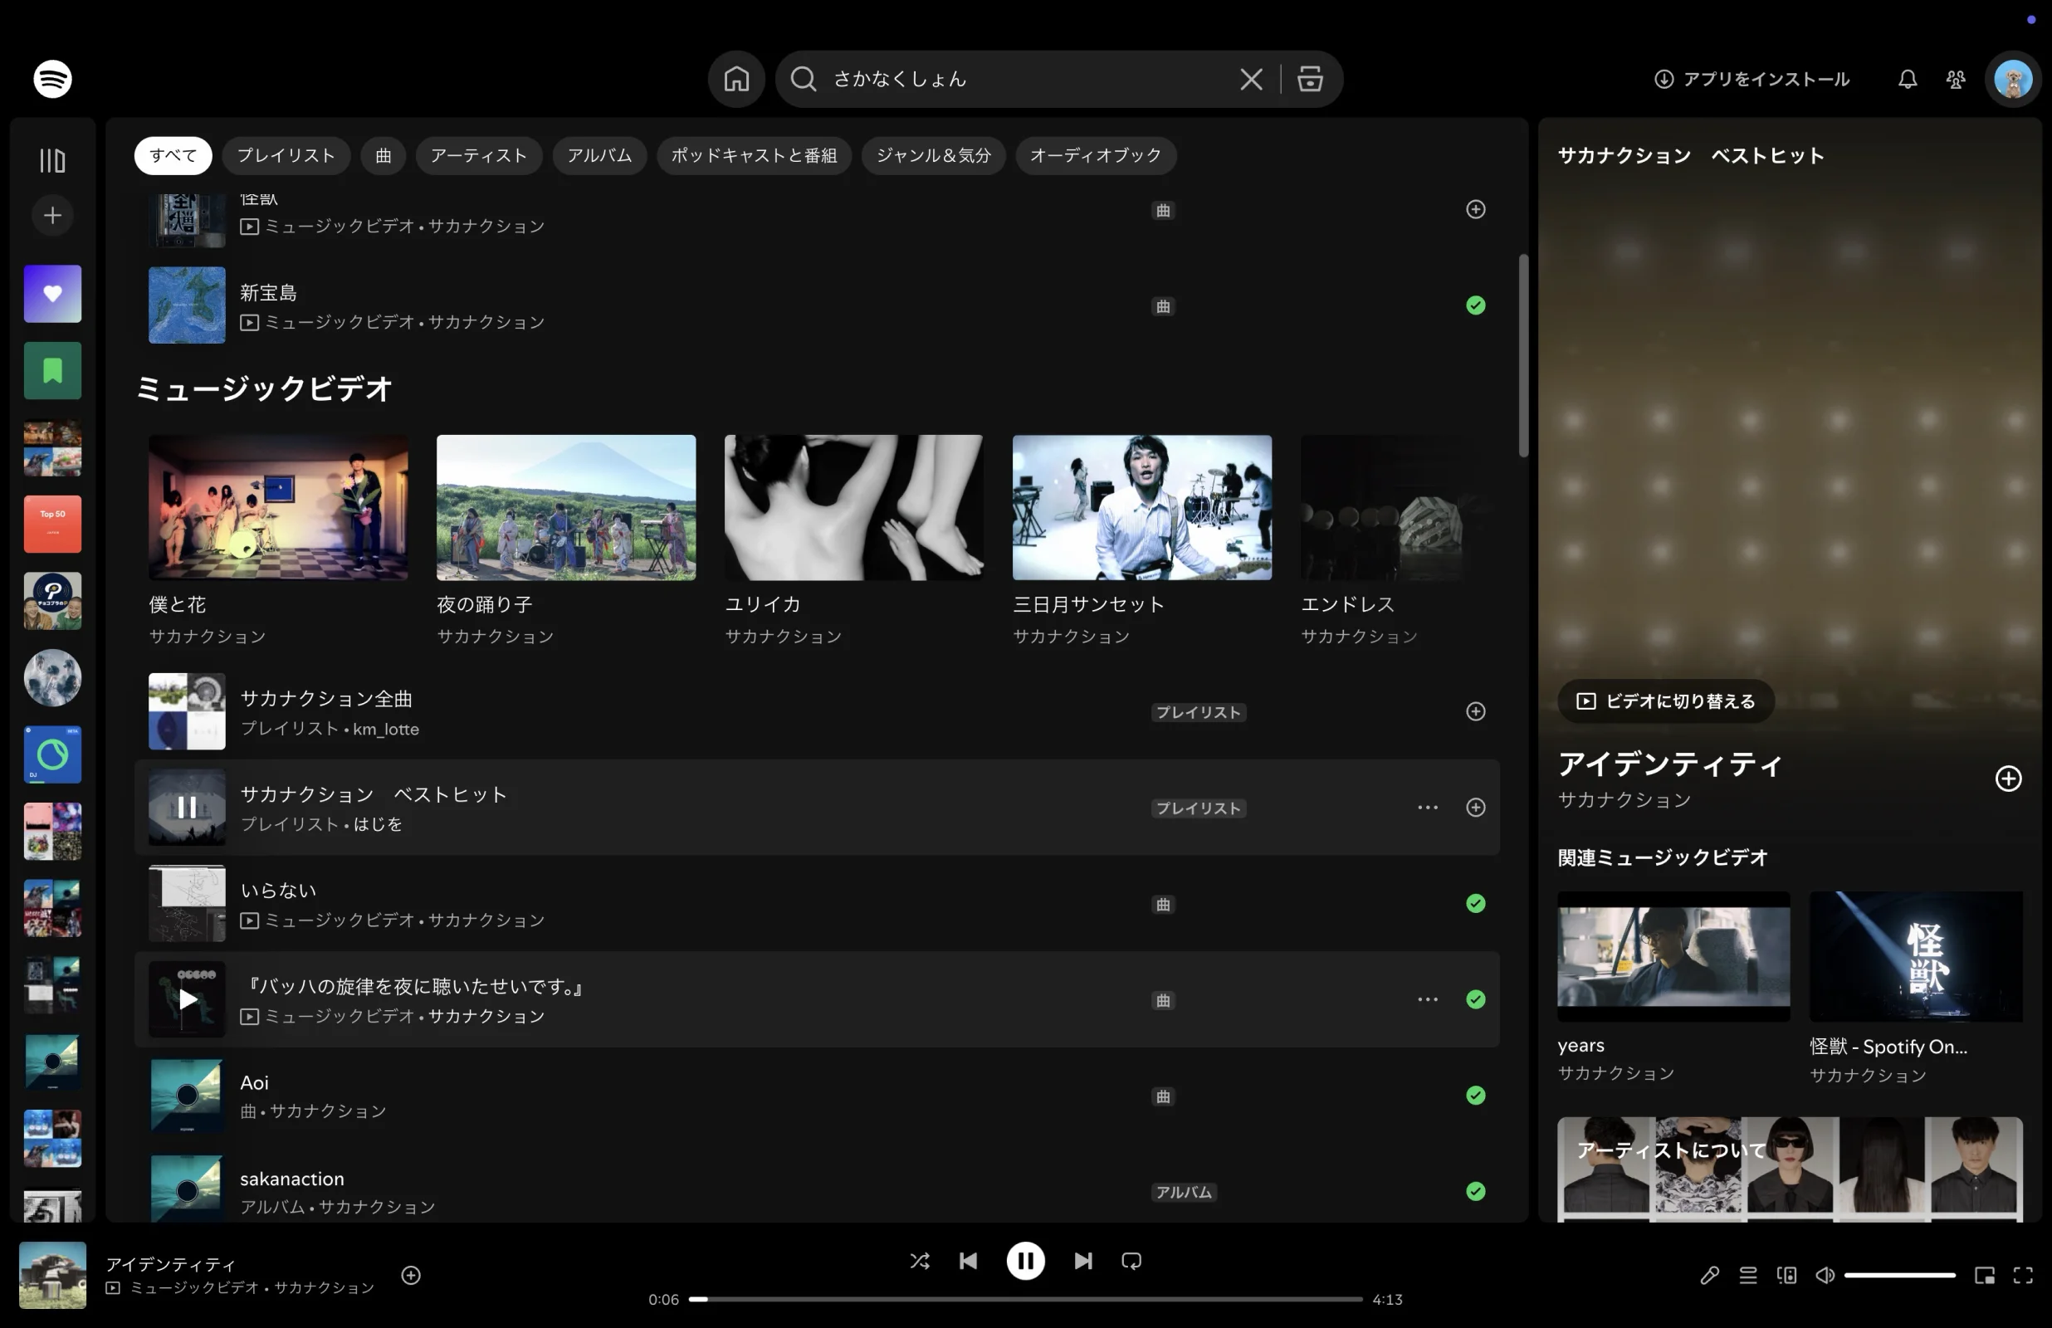This screenshot has width=2052, height=1328.
Task: Toggle saved checkmark for sakanaction album
Action: click(x=1475, y=1191)
